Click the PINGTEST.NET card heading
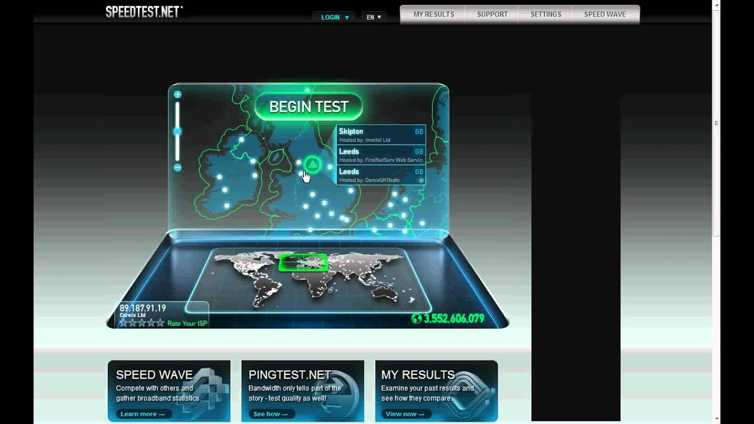754x424 pixels. pyautogui.click(x=289, y=375)
